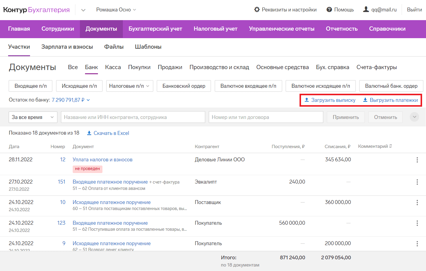The height and width of the screenshot is (271, 426).
Task: Open the qq@mail.ru user profile
Action: click(x=380, y=10)
